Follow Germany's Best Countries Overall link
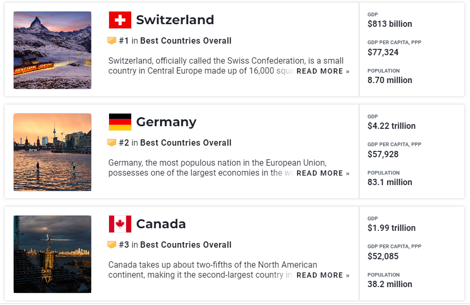The image size is (470, 305). pyautogui.click(x=186, y=143)
